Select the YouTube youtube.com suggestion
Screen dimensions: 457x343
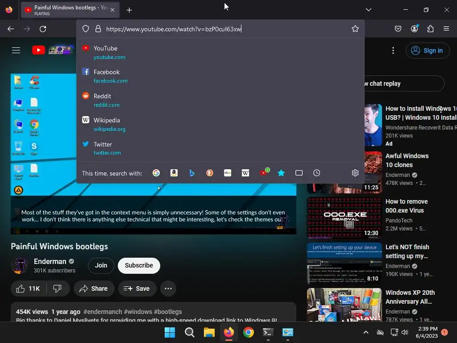coord(220,53)
